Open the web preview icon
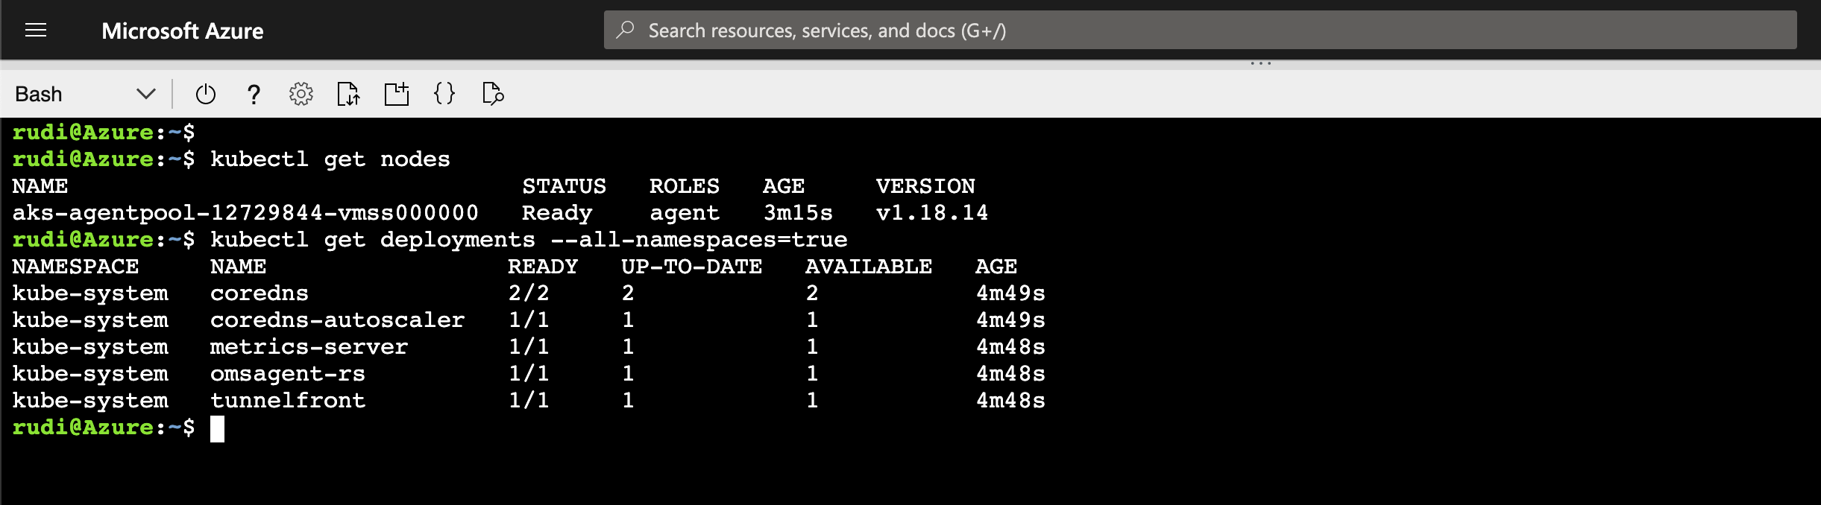Viewport: 1821px width, 505px height. [x=493, y=94]
